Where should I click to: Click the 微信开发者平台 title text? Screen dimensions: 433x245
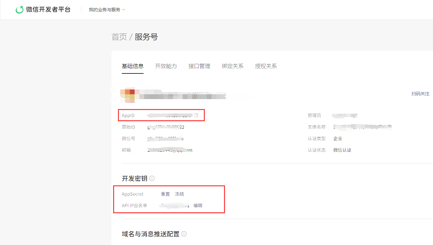[x=48, y=10]
